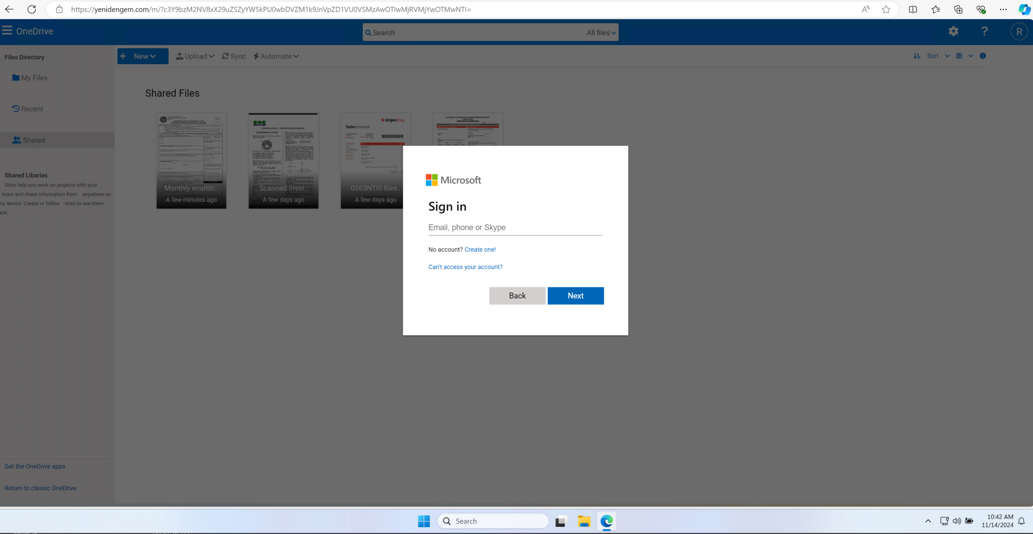Expand the New dropdown button
The image size is (1033, 534).
(143, 56)
